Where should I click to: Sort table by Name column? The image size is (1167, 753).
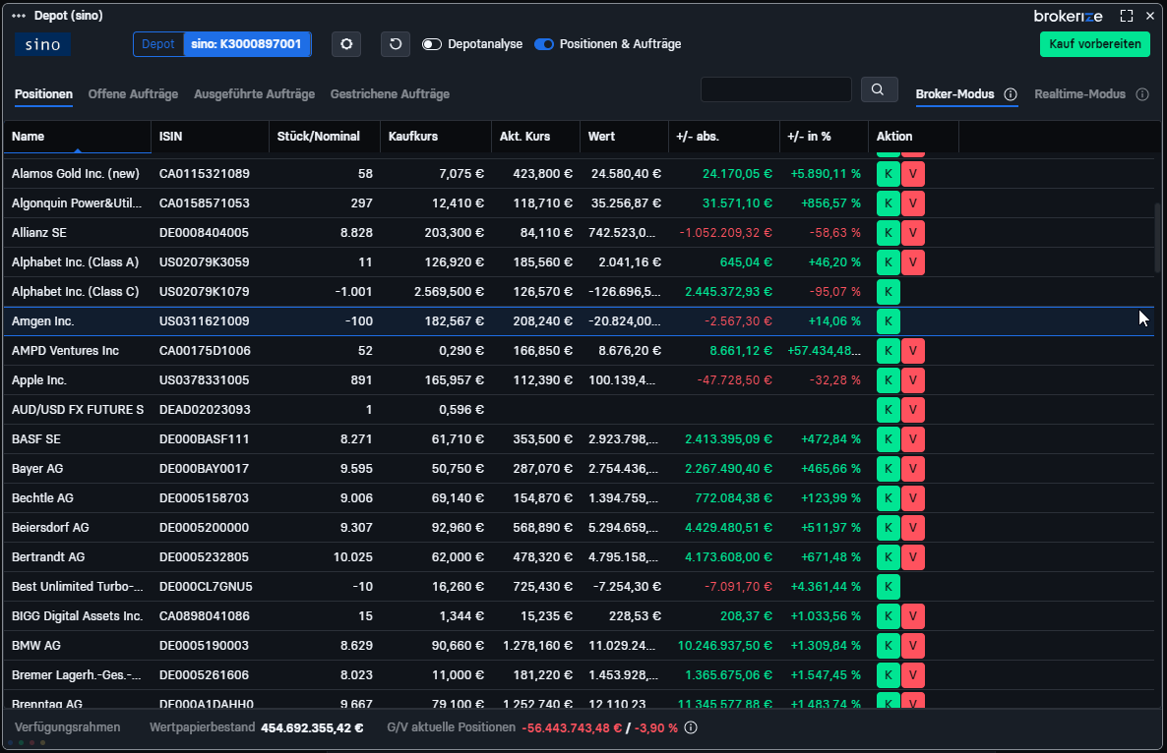coord(77,137)
